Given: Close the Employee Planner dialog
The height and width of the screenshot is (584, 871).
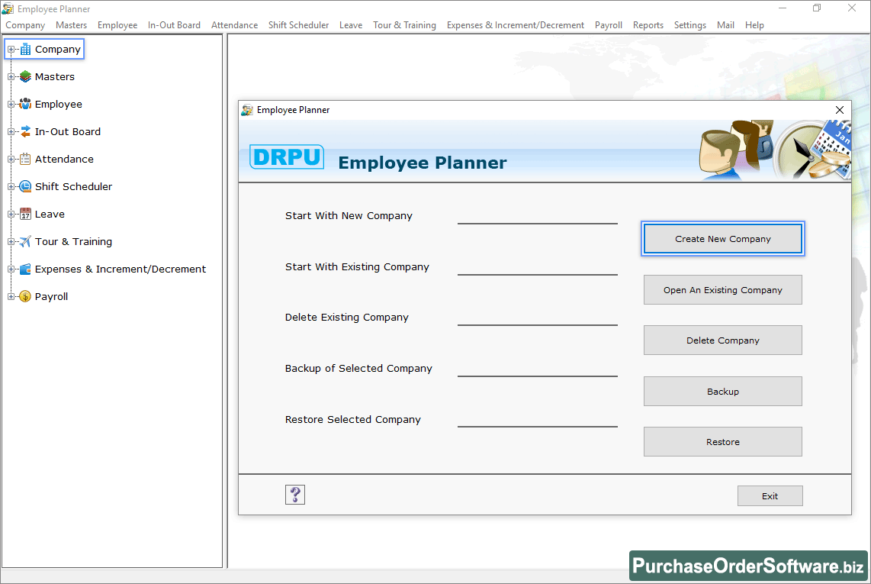Looking at the screenshot, I should 839,110.
